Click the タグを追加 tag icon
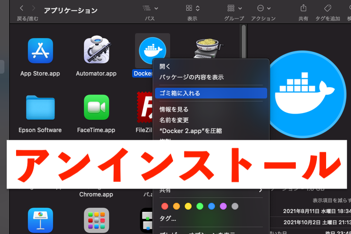351x234 pixels. click(x=328, y=8)
